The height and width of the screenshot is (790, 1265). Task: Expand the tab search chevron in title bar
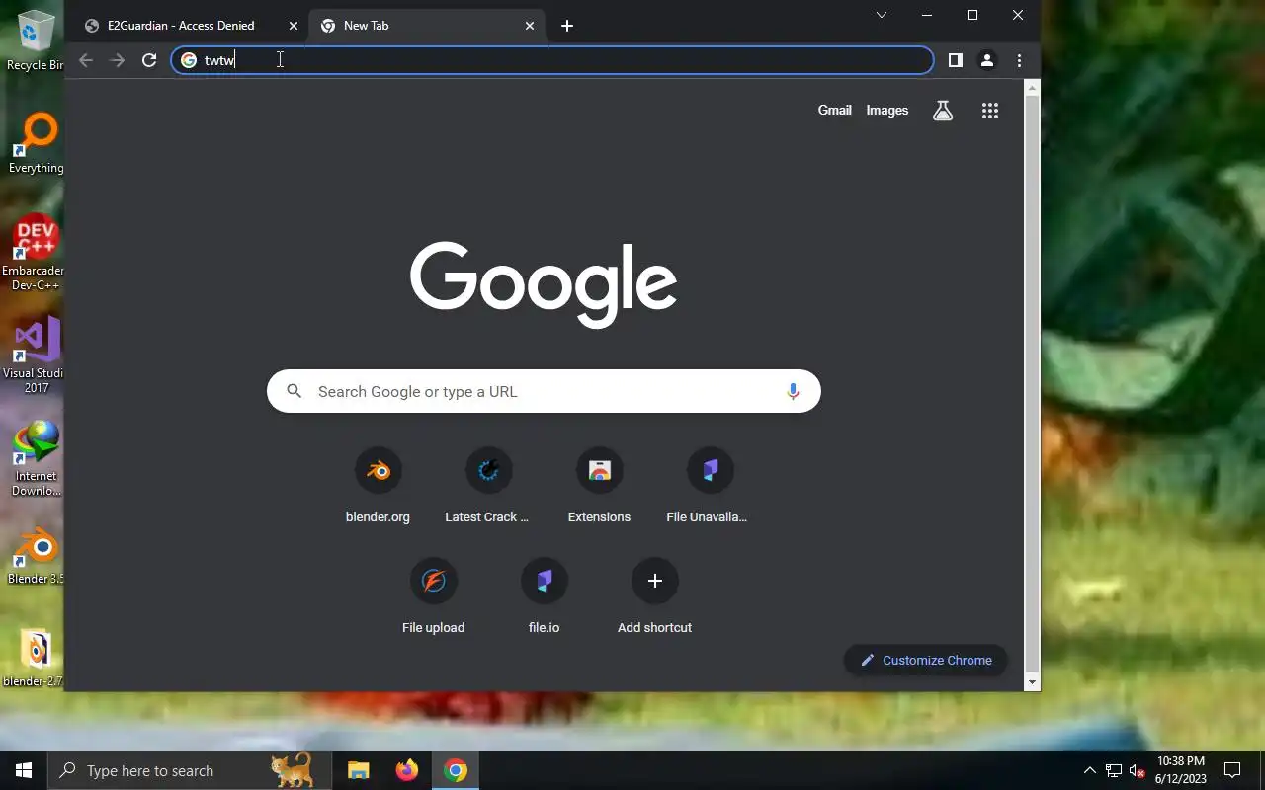click(x=882, y=15)
